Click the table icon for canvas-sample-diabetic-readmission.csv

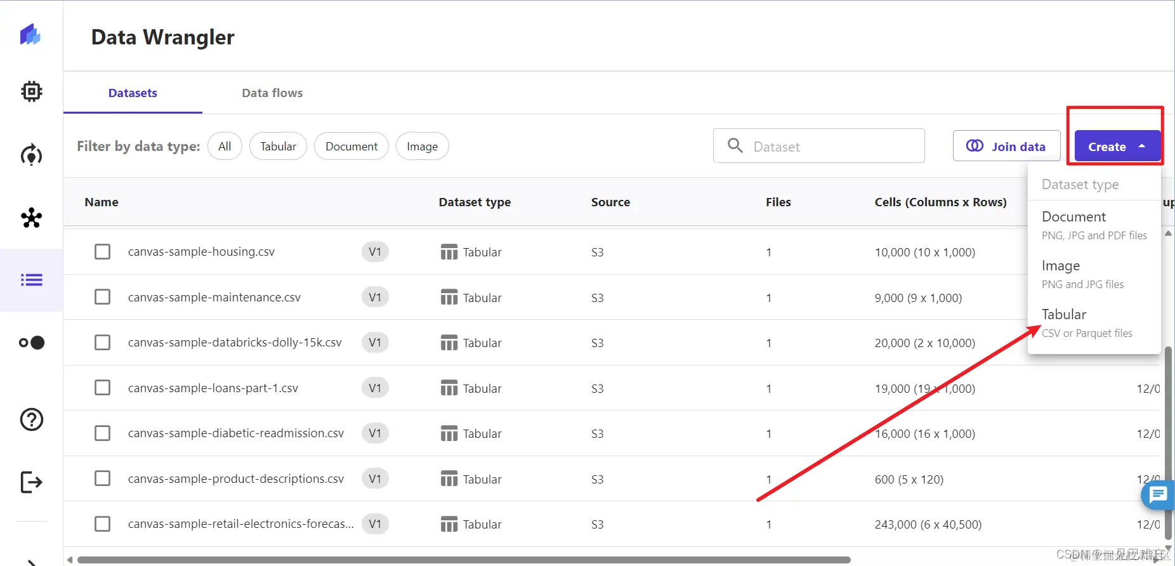pos(449,433)
